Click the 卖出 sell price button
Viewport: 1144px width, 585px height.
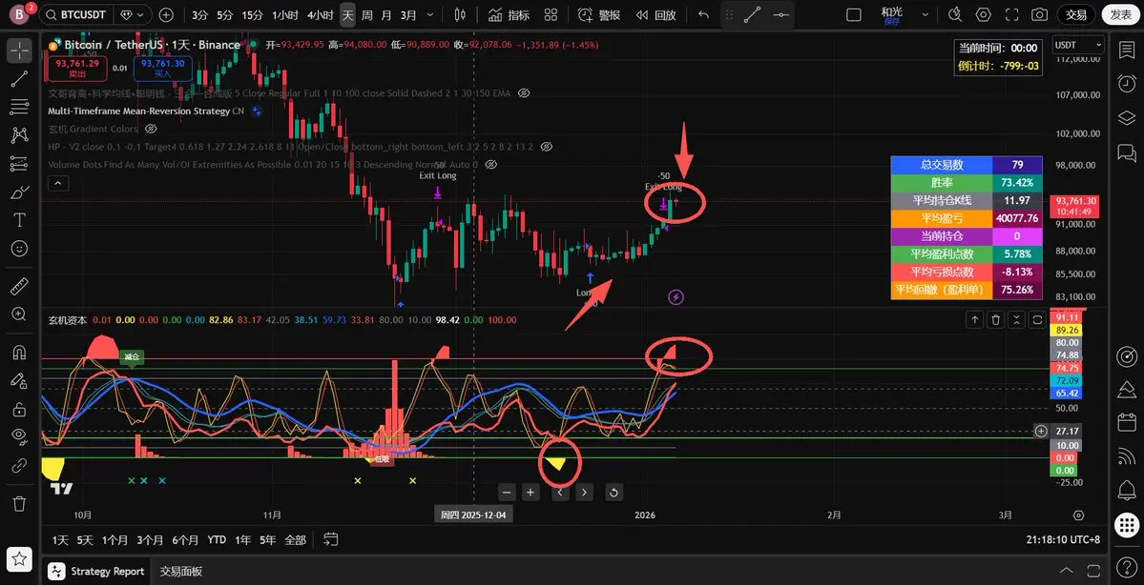(x=76, y=69)
